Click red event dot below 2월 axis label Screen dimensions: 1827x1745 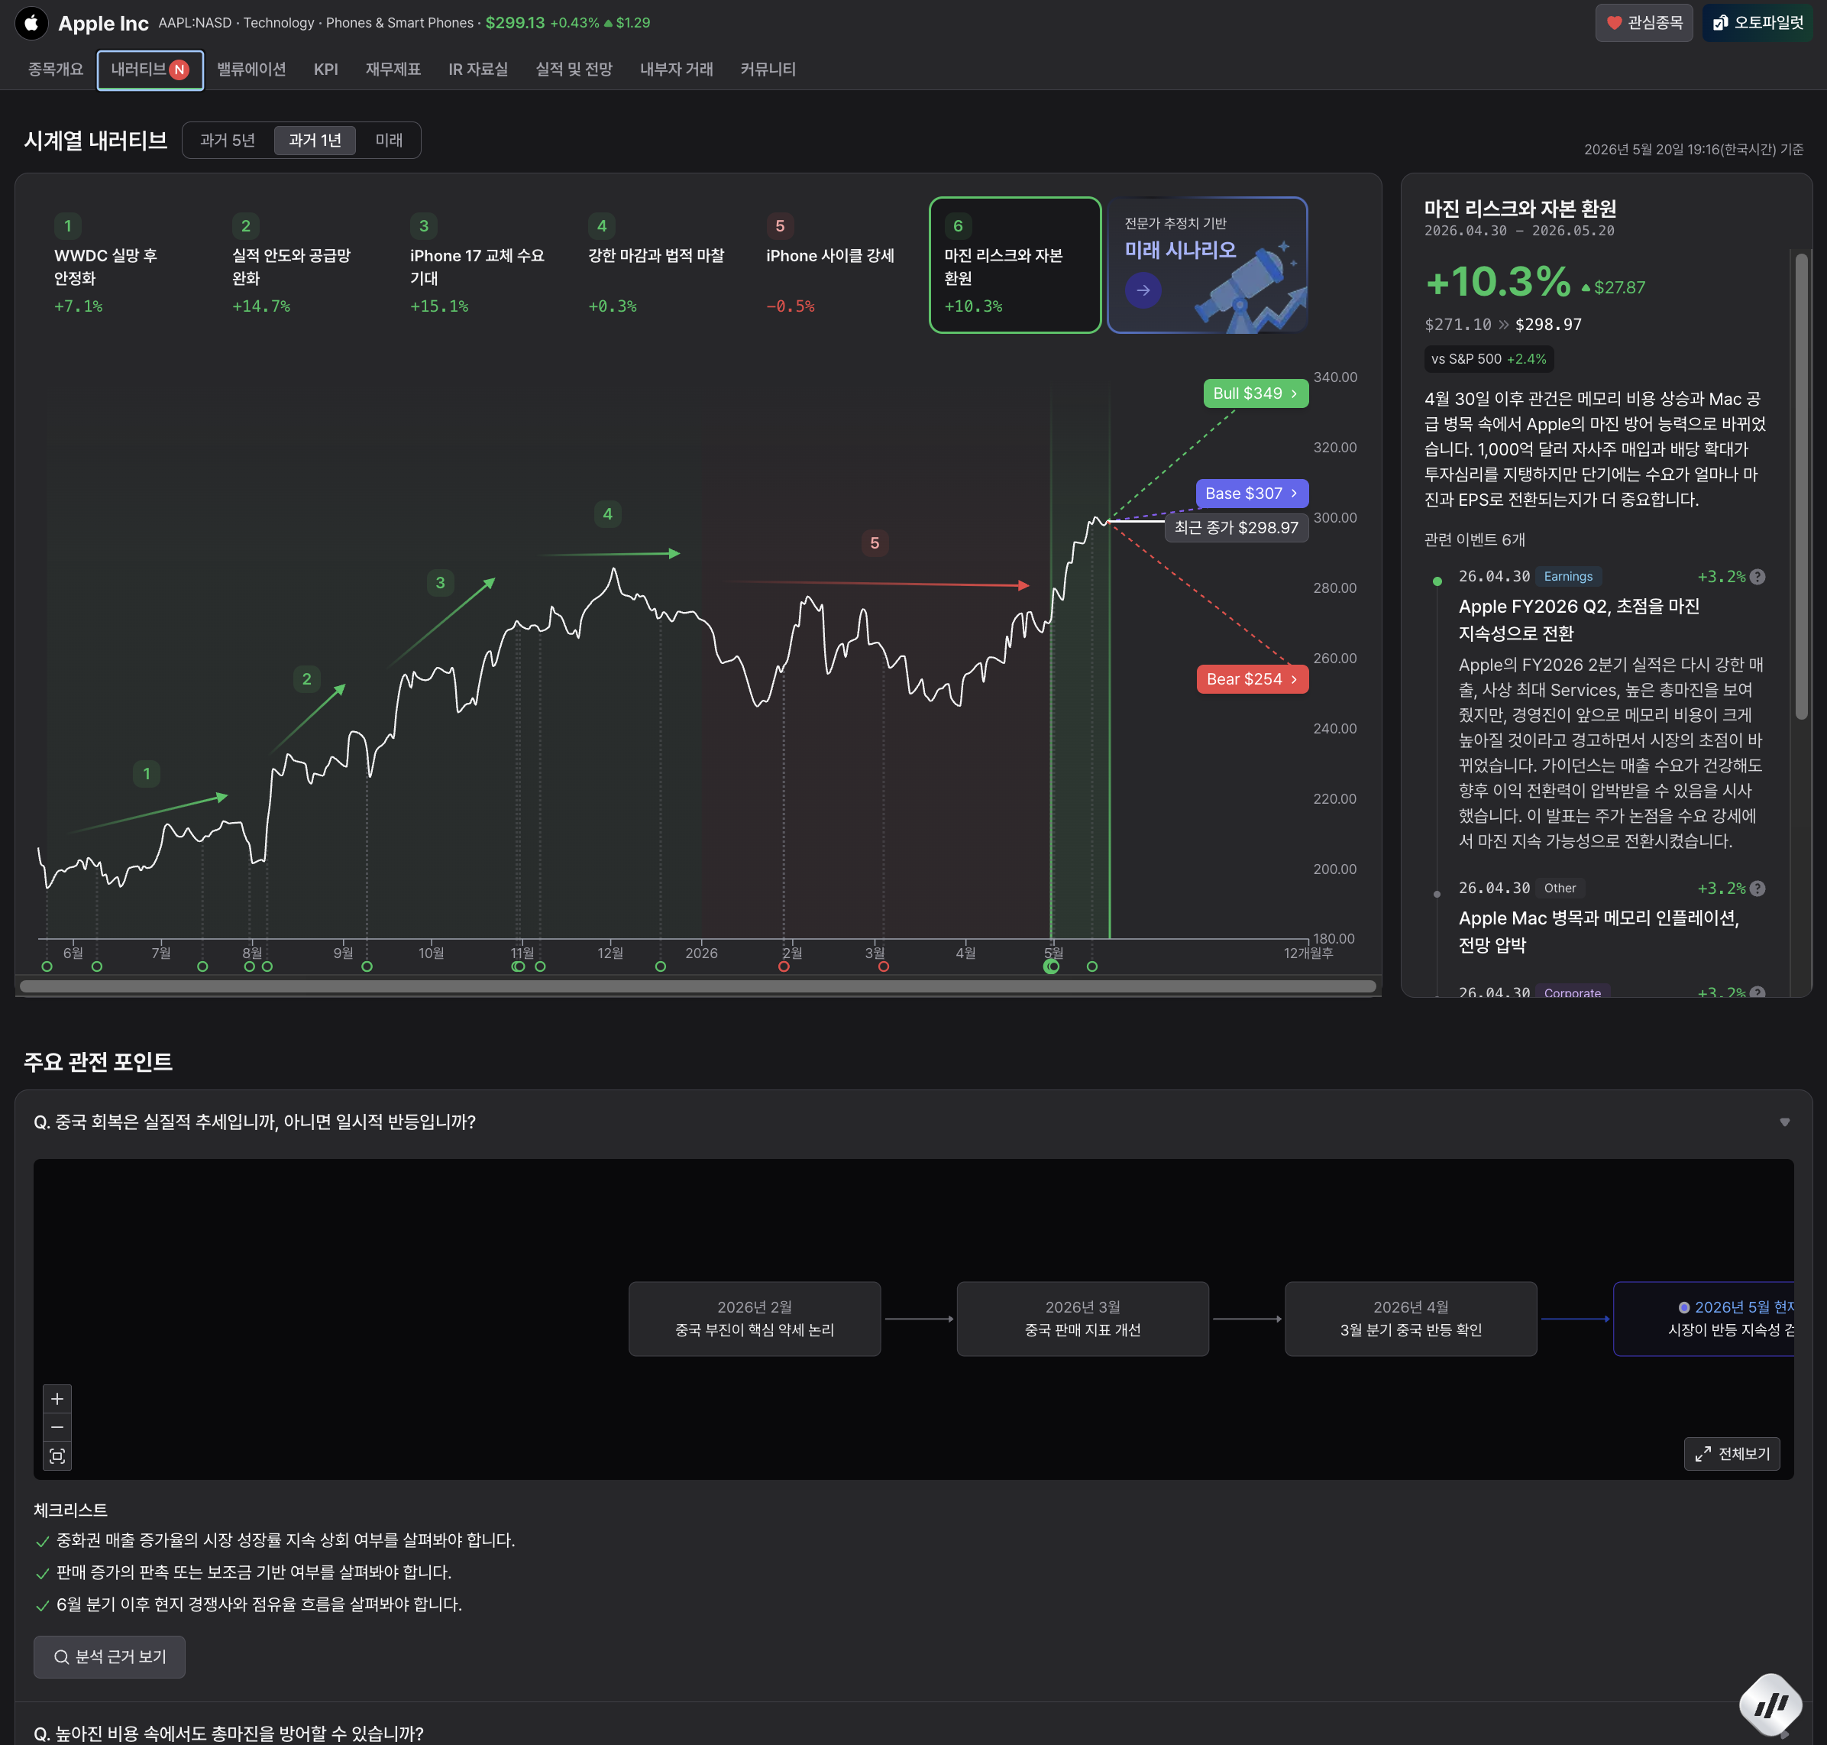(x=784, y=966)
